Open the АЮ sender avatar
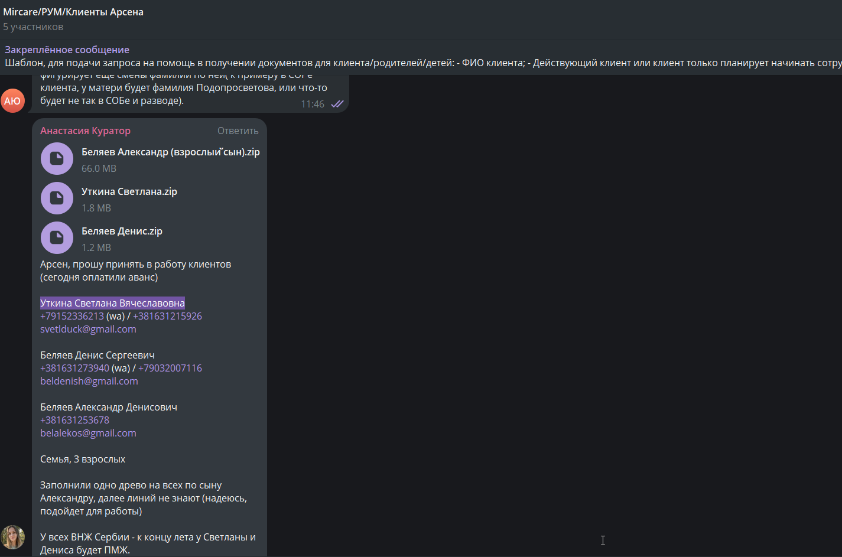The width and height of the screenshot is (842, 557). point(12,100)
